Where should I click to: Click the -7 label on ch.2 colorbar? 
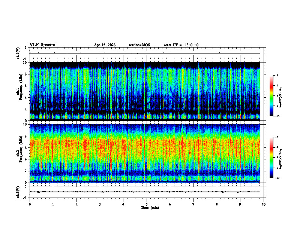[x=277, y=147]
